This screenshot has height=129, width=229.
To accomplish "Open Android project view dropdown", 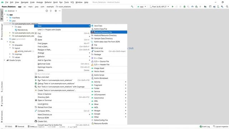I will click(x=11, y=11).
